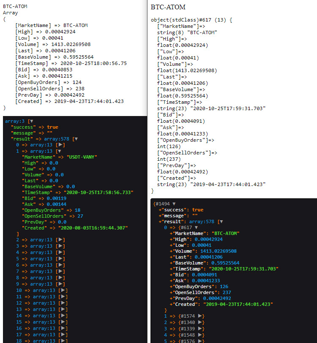The image size is (317, 343).
Task: Collapse the {#1494 object dump
Action: coord(174,203)
